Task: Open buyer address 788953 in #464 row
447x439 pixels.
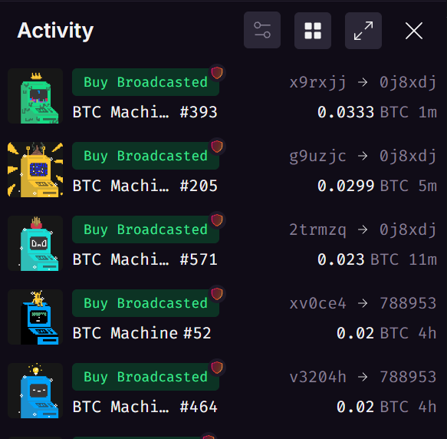Action: pos(408,377)
